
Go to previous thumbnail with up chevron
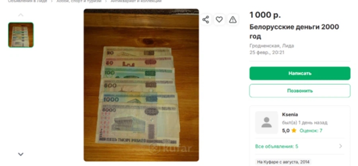21,15
